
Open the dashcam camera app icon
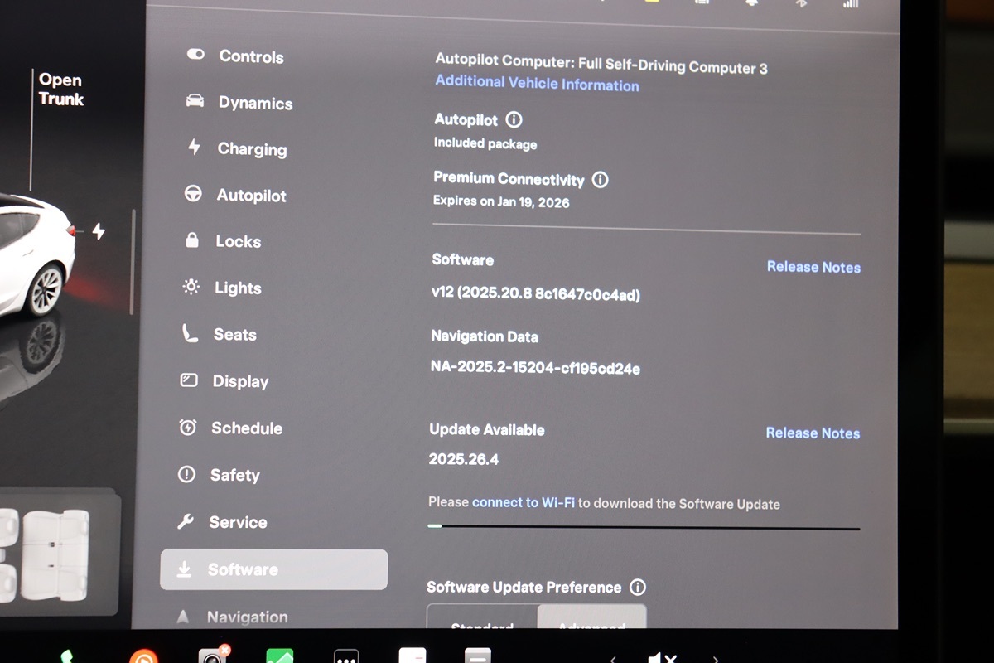point(214,656)
